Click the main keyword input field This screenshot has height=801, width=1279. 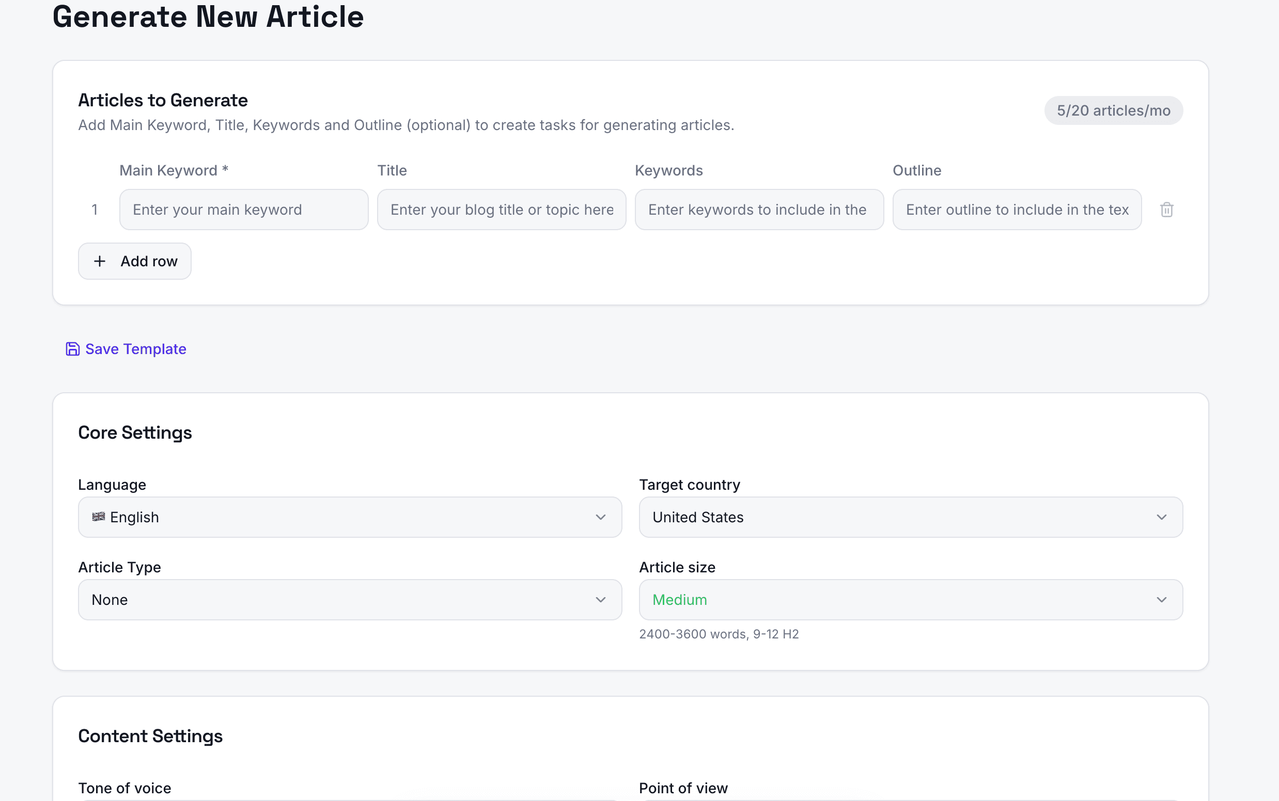click(x=243, y=210)
